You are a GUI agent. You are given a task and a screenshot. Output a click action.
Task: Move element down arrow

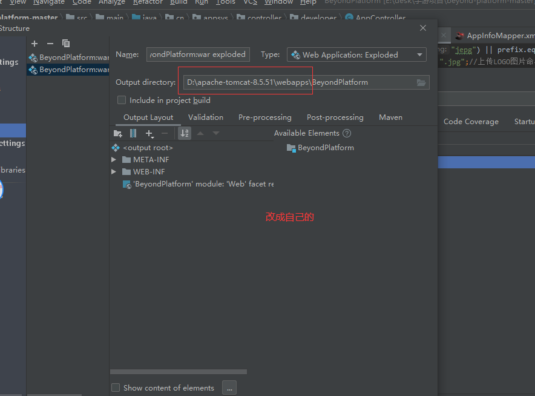216,133
